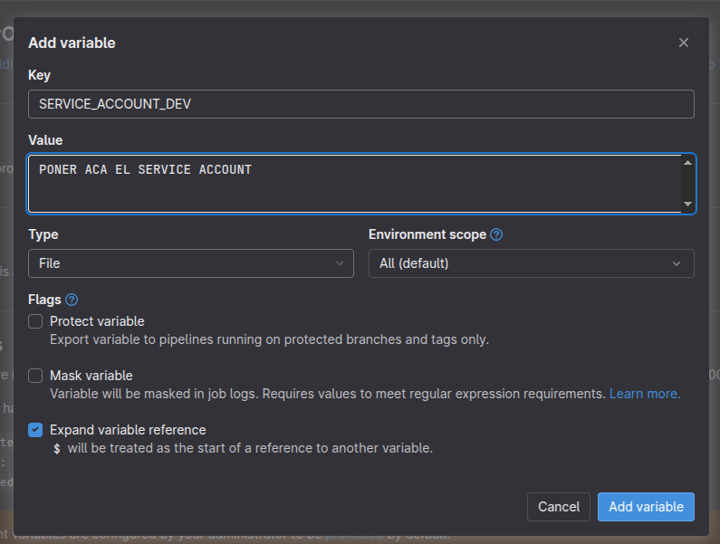Click the Environment scope help icon
The height and width of the screenshot is (544, 720).
[496, 234]
